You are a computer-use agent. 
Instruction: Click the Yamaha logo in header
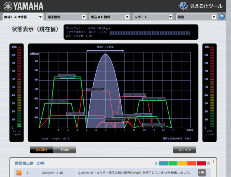pos(24,6)
